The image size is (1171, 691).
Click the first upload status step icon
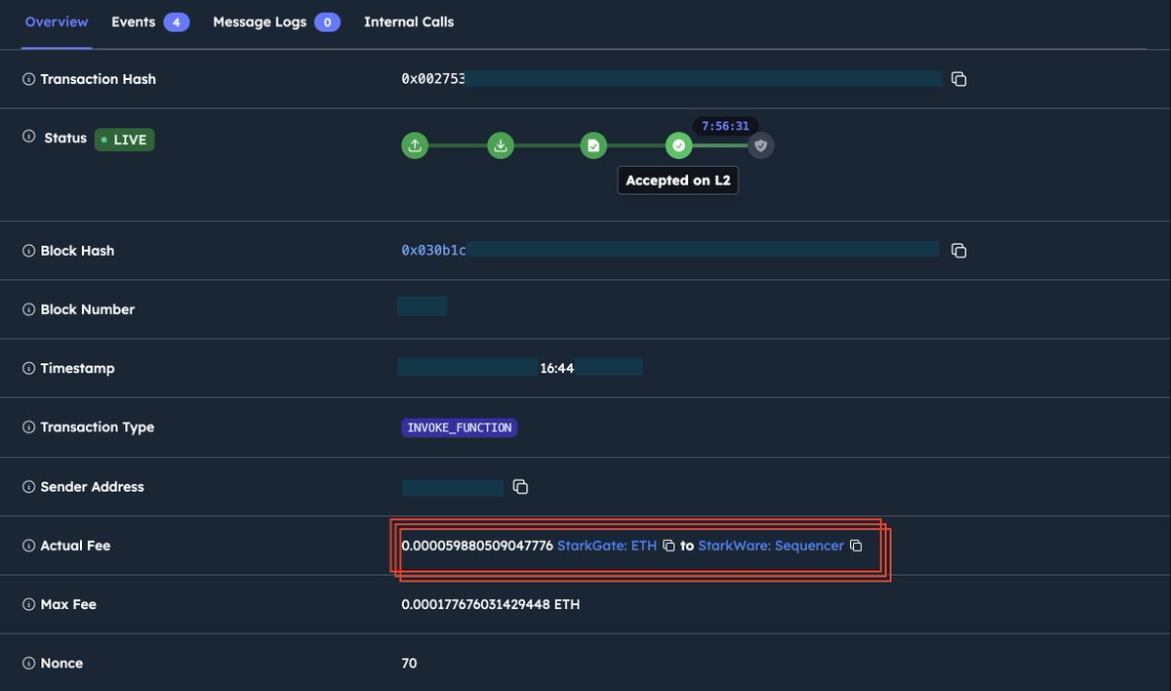click(x=415, y=146)
